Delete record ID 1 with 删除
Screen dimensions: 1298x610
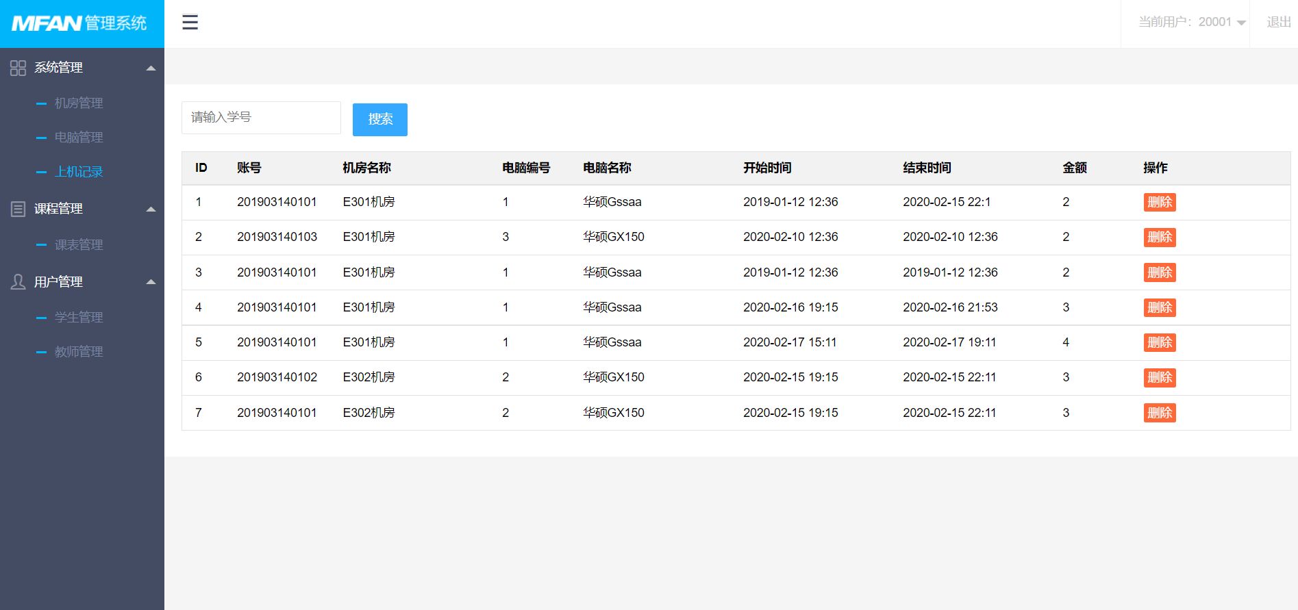click(1159, 203)
